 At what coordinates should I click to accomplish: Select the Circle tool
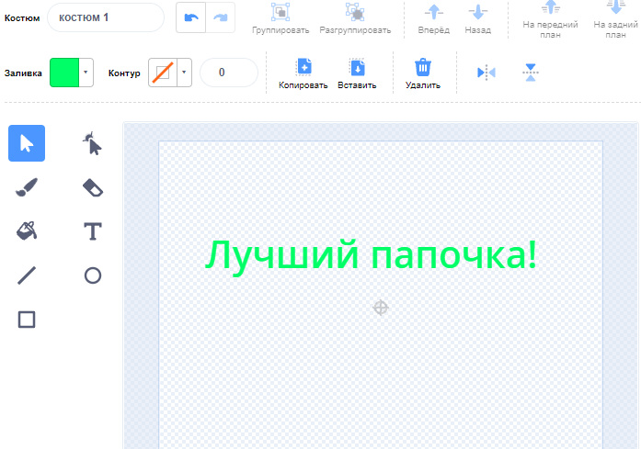92,275
